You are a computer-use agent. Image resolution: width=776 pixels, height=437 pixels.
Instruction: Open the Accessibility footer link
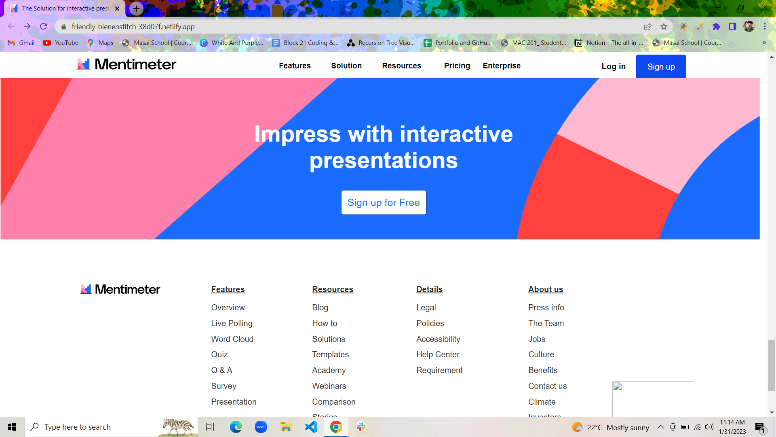[438, 339]
